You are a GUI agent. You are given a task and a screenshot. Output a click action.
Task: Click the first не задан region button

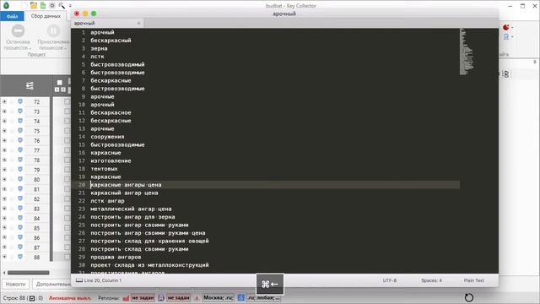(143, 297)
